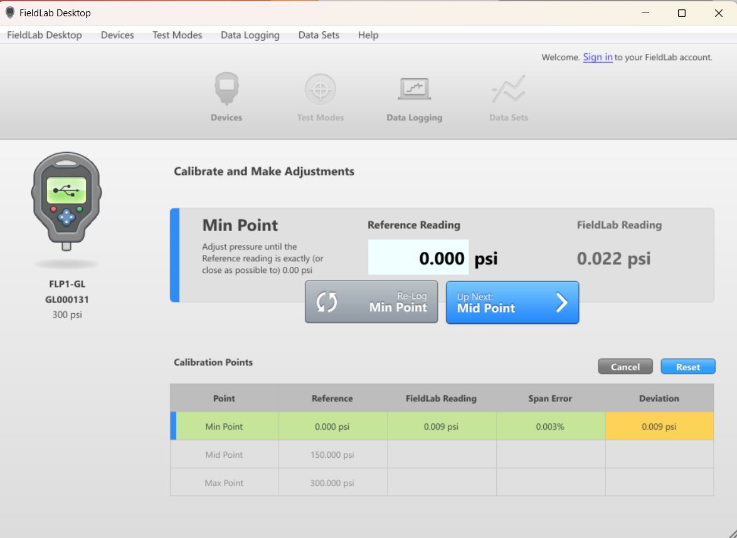Focus the Reference Reading input field

[418, 257]
